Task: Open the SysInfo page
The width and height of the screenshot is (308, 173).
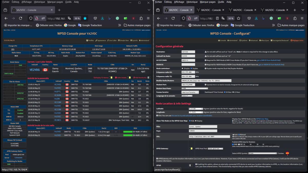Action: 134,40
